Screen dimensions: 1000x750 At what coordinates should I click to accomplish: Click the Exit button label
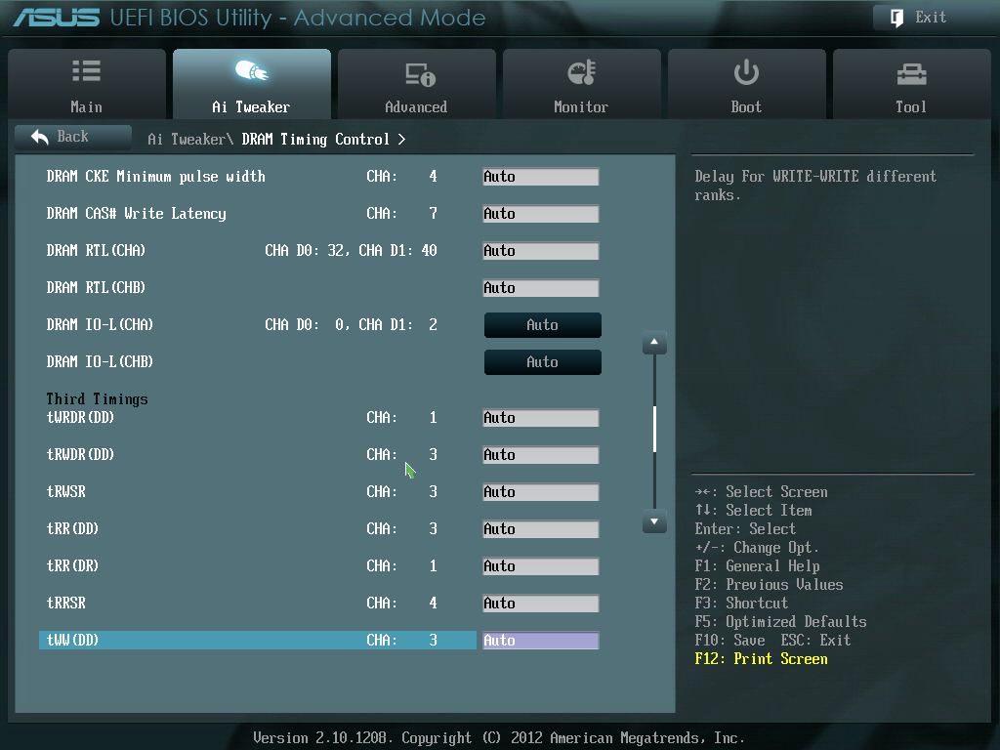(931, 18)
